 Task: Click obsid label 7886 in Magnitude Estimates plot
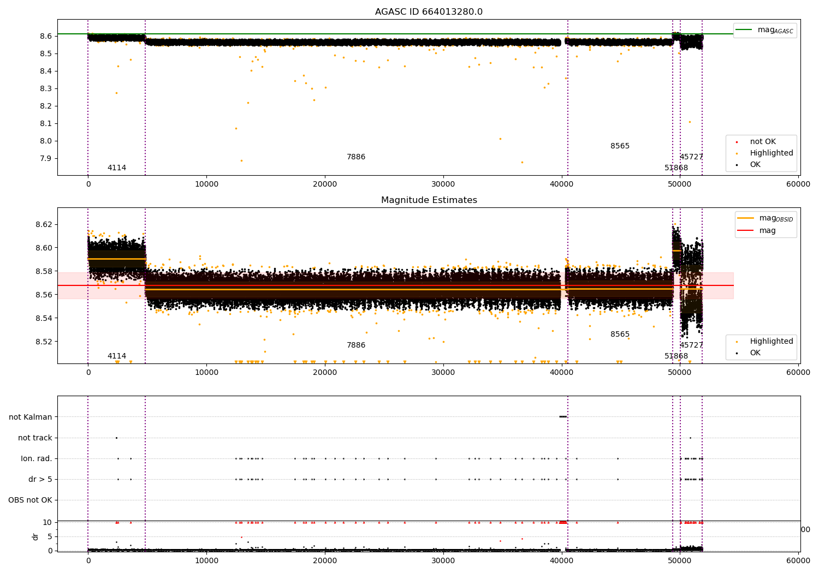[356, 345]
